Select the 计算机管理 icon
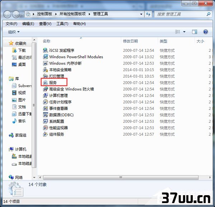The image size is (215, 207). point(46,96)
